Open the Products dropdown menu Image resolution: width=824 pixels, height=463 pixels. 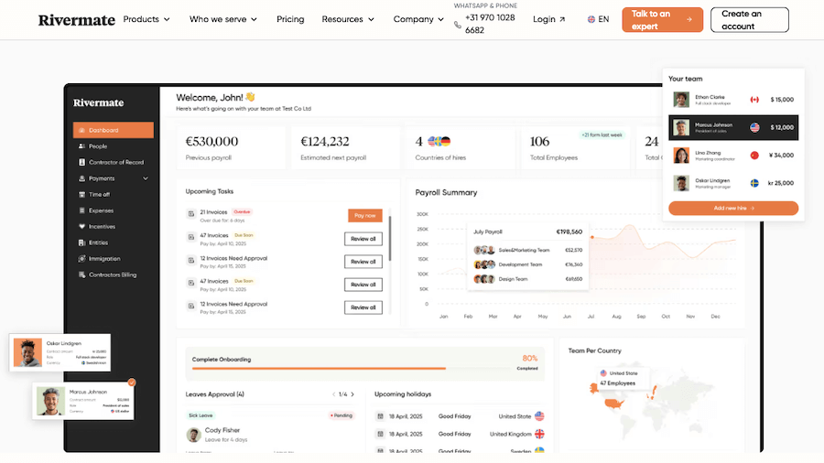tap(146, 19)
